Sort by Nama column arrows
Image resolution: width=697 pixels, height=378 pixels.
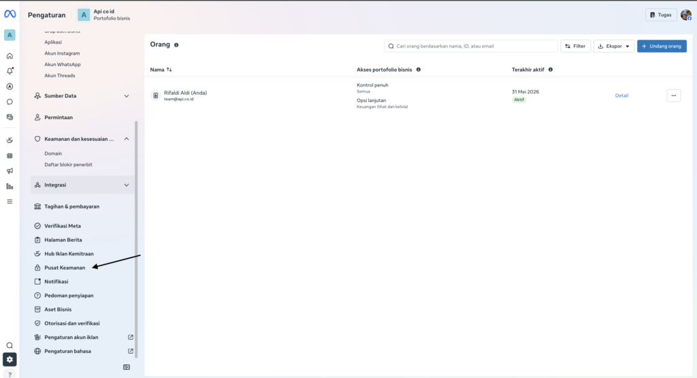click(169, 69)
